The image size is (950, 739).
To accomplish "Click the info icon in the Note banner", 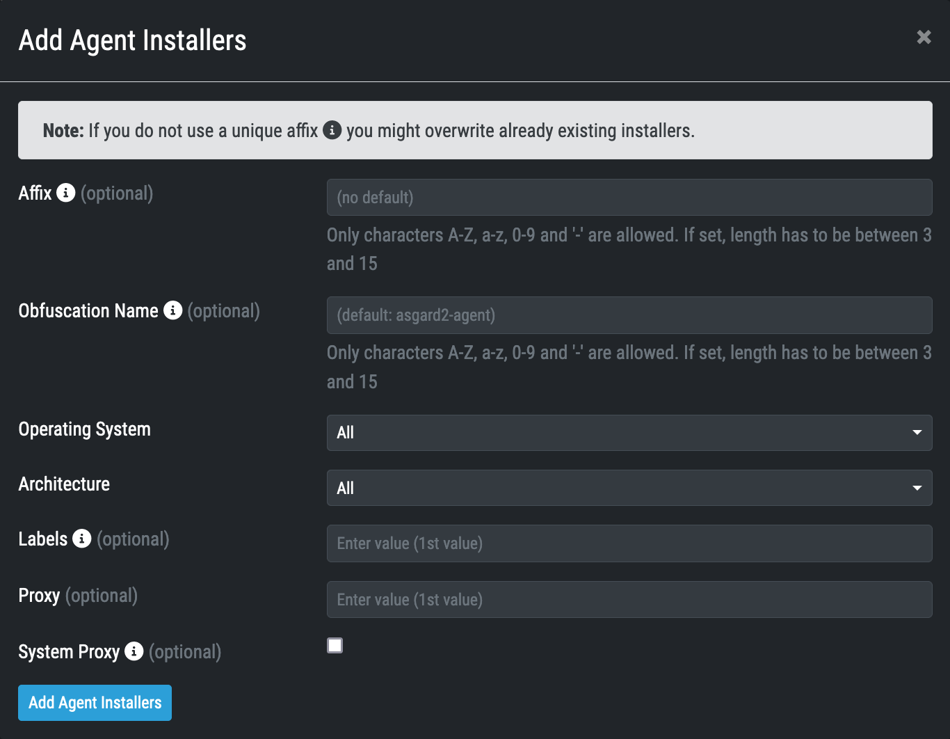I will coord(332,130).
